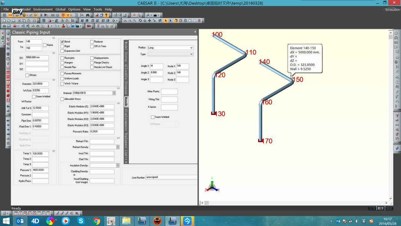Image resolution: width=401 pixels, height=226 pixels.
Task: Click the Open folder toolbar icon
Action: [8, 21]
